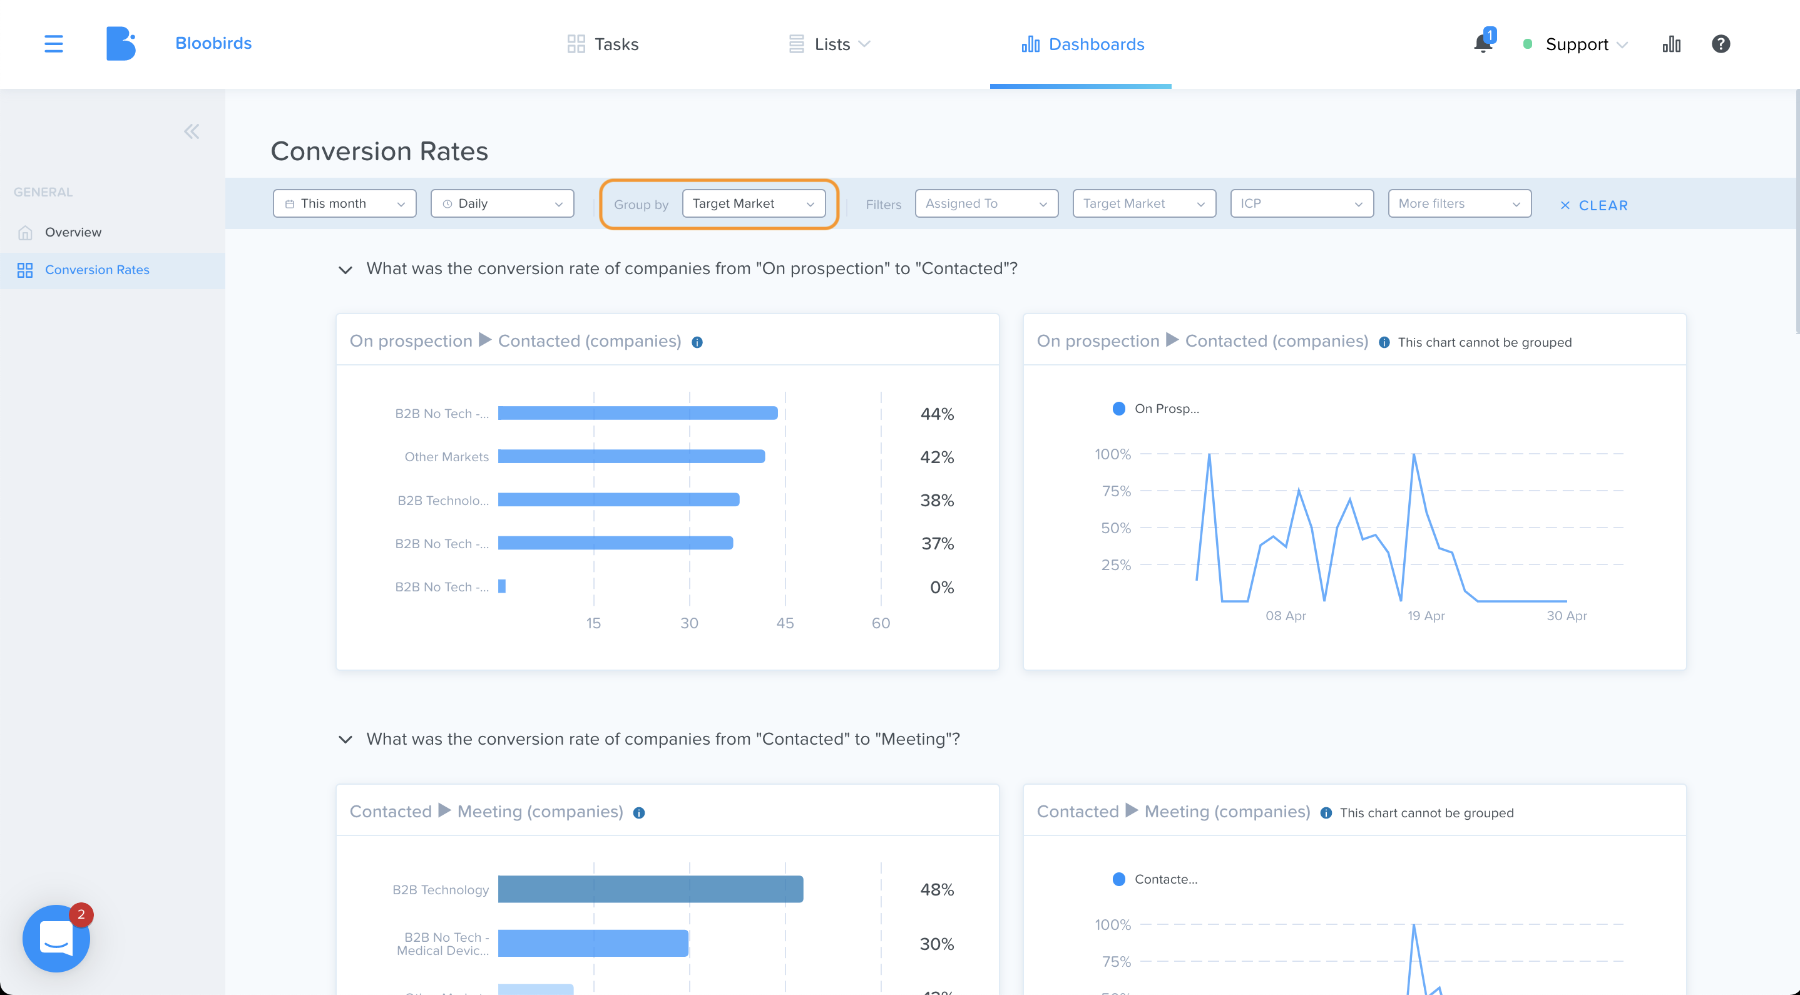The width and height of the screenshot is (1800, 995).
Task: Click the Overview home icon
Action: pyautogui.click(x=25, y=232)
